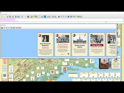Viewport: 124px width, 93px height.
Task: Click camera icon in French window
Action: 2,28
